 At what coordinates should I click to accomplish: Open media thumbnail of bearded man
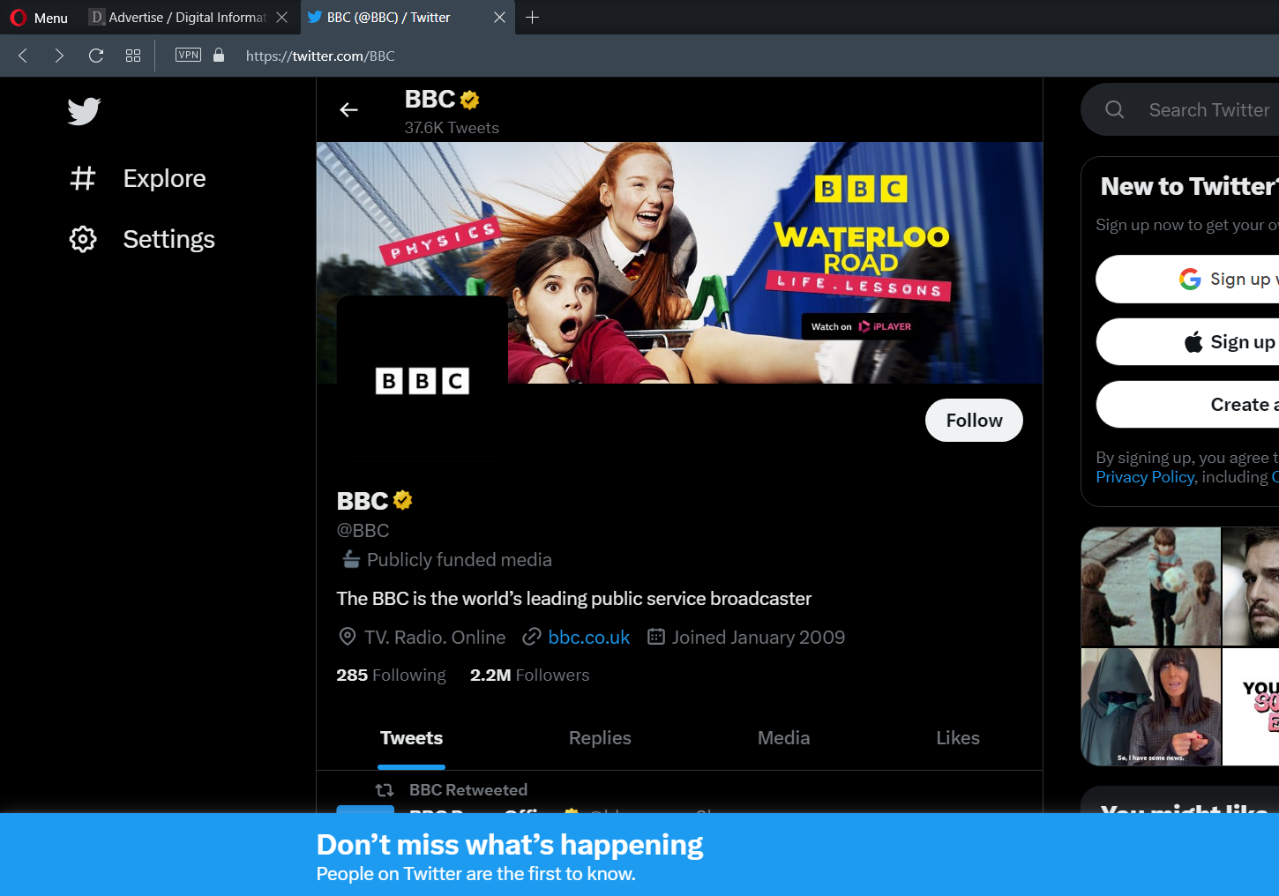[x=1251, y=586]
